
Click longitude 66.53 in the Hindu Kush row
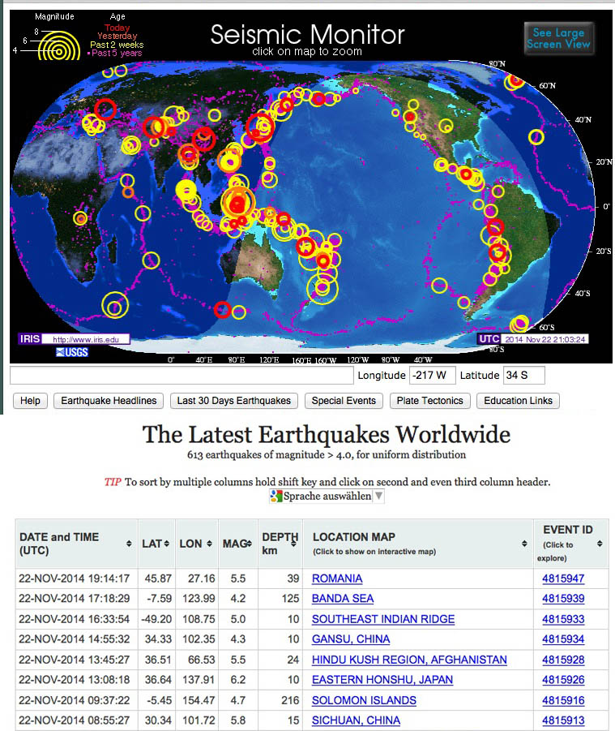(x=201, y=660)
